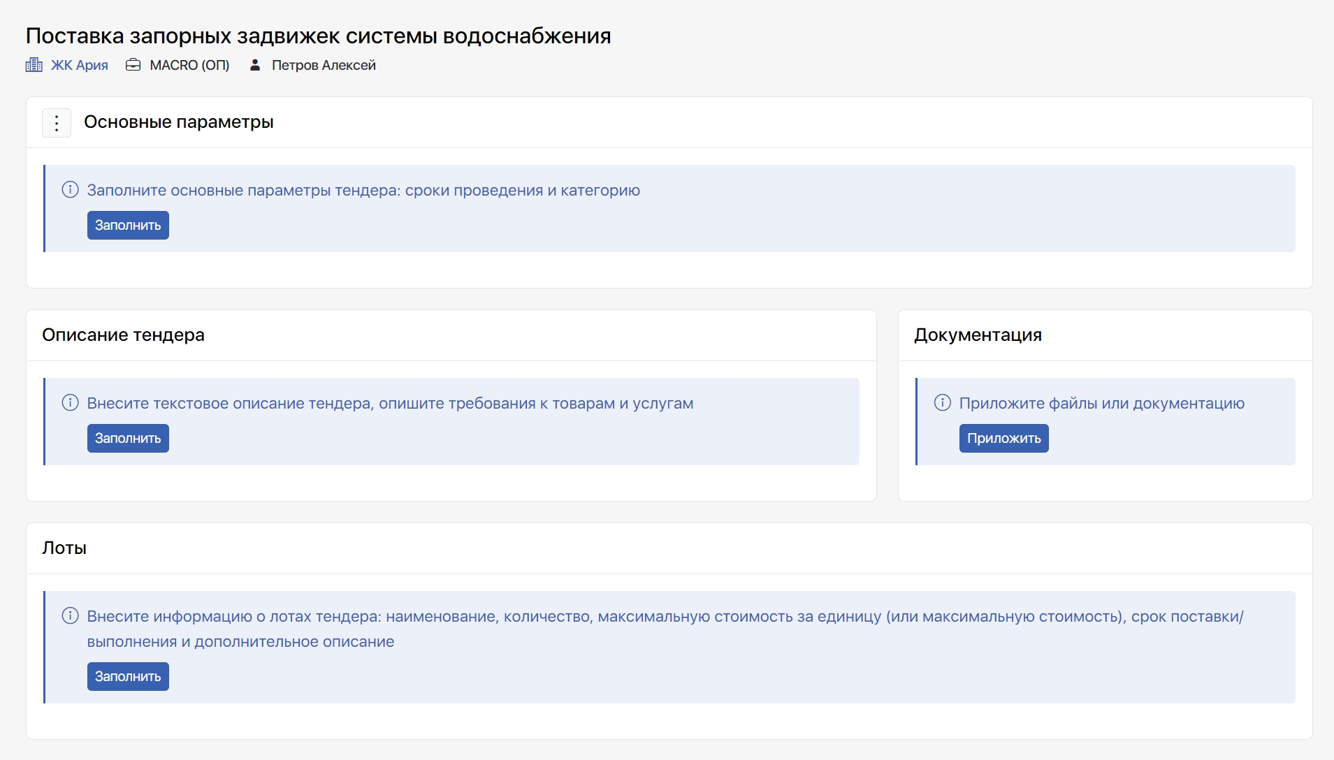
Task: Click the info icon in Документация notice
Action: 942,403
